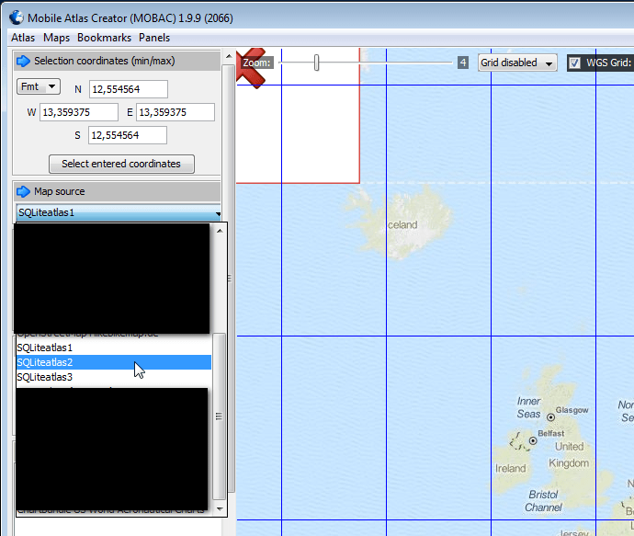Click the N latitude input field
Image resolution: width=634 pixels, height=536 pixels.
point(128,88)
